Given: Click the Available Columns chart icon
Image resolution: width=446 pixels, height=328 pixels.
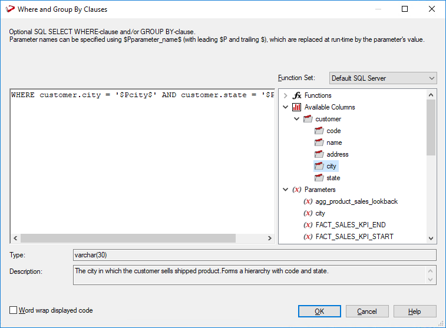Looking at the screenshot, I should tap(297, 107).
